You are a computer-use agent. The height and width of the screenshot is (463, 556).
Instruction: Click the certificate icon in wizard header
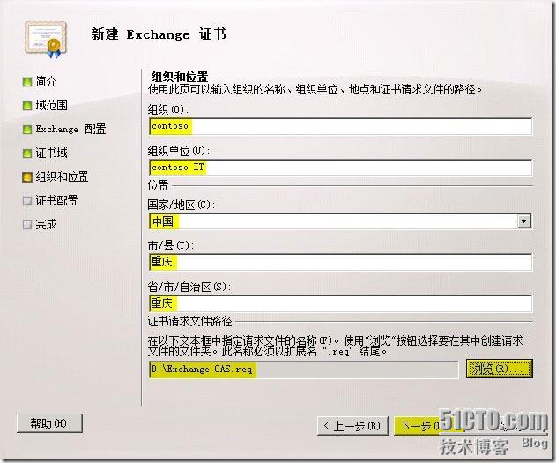click(44, 34)
